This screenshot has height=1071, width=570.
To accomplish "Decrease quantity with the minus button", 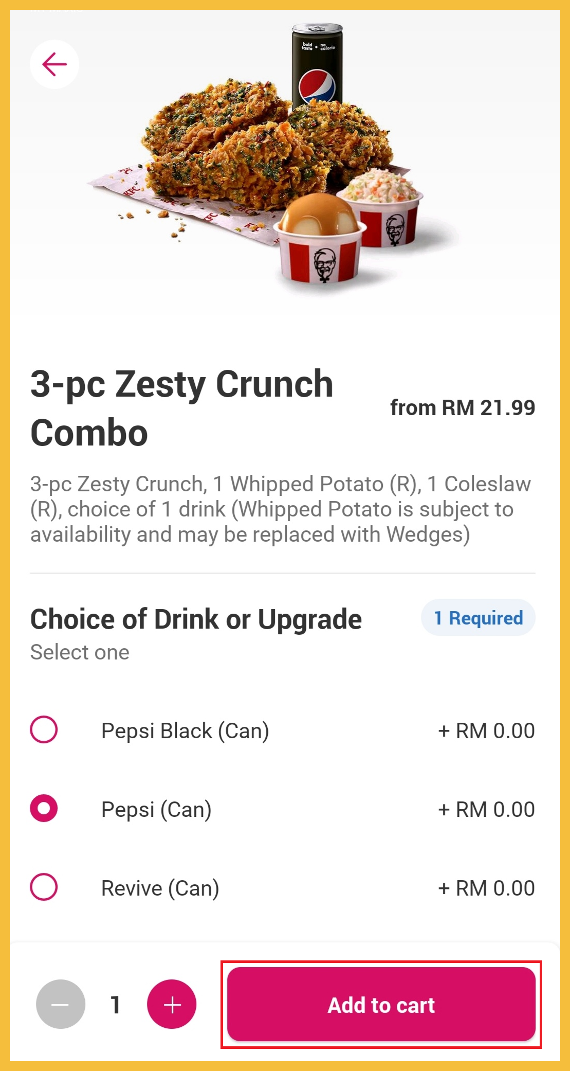I will tap(61, 1004).
